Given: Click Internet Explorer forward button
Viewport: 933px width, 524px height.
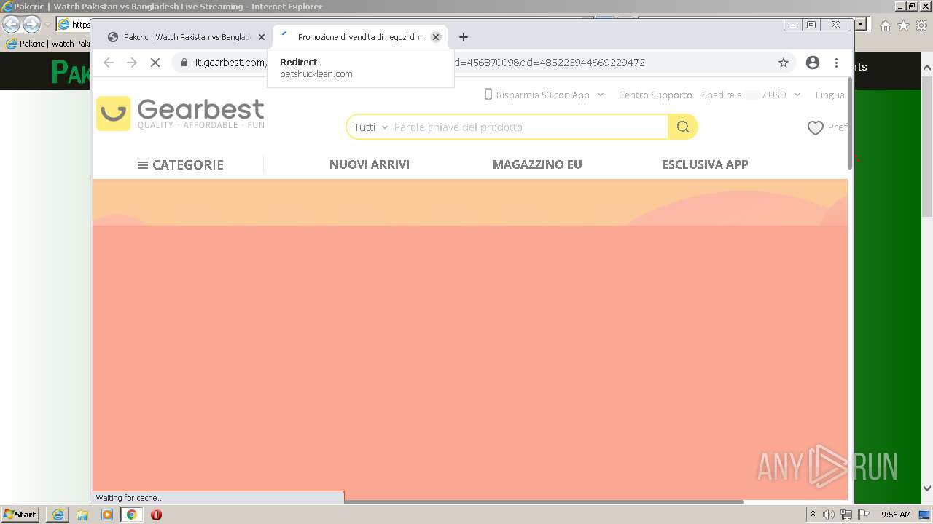Looking at the screenshot, I should coord(31,24).
